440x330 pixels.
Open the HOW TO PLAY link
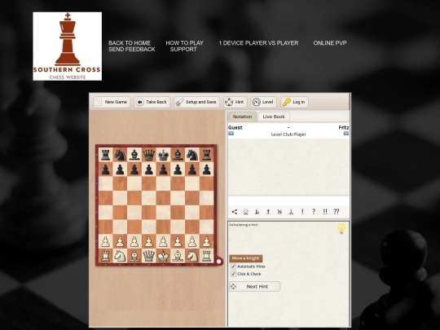click(184, 43)
